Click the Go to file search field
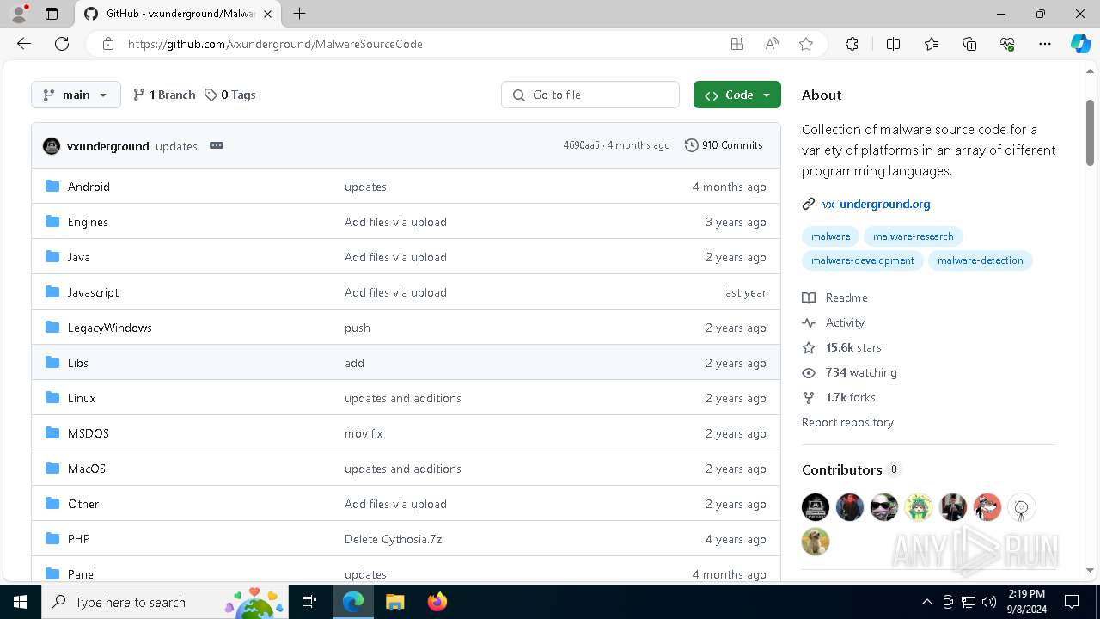 (x=590, y=95)
